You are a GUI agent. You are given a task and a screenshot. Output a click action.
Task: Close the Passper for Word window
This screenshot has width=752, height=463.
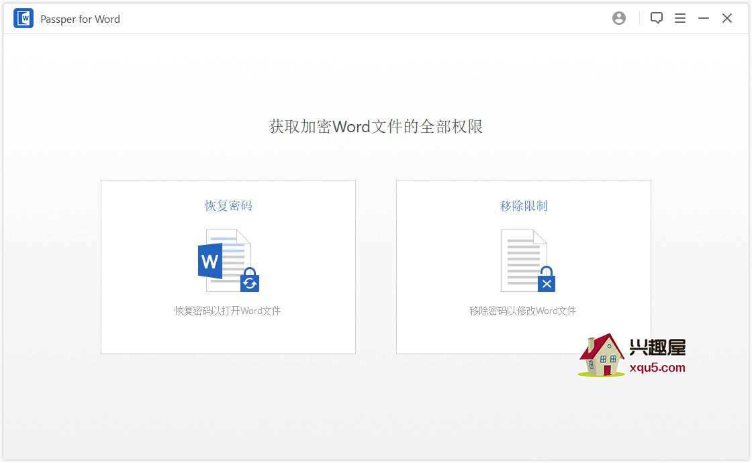pyautogui.click(x=727, y=18)
